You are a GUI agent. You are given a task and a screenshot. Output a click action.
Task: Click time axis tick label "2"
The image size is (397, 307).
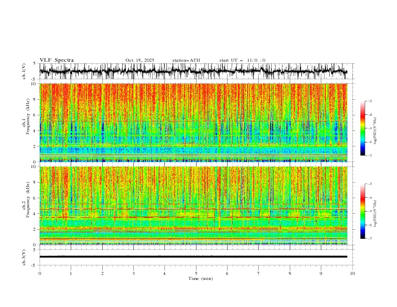point(102,273)
